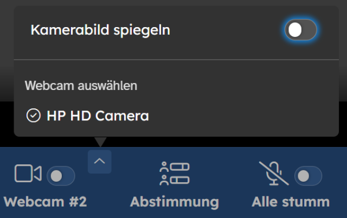The height and width of the screenshot is (218, 347).
Task: Click the Webcam auswählen heading
Action: tap(81, 86)
